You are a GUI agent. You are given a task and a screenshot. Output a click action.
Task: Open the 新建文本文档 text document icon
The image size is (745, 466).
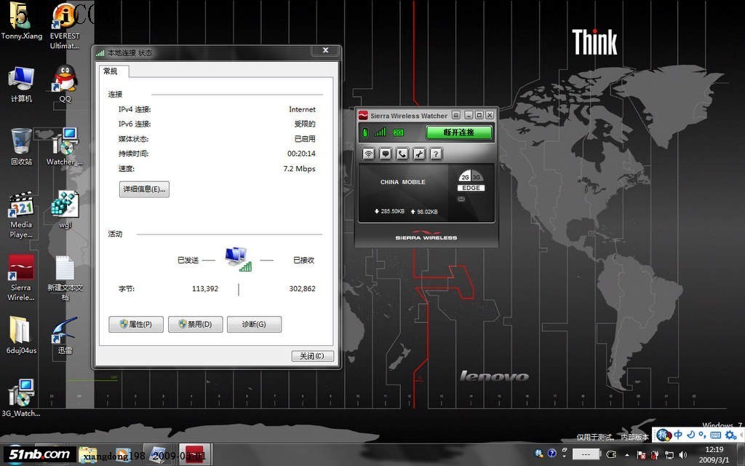65,277
